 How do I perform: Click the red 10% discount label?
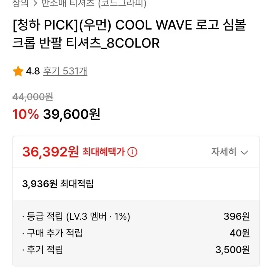pos(25,114)
